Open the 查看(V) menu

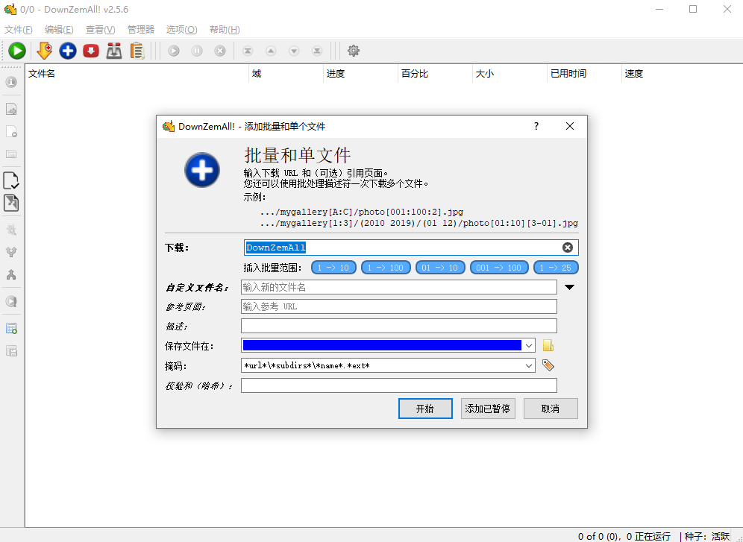coord(101,30)
